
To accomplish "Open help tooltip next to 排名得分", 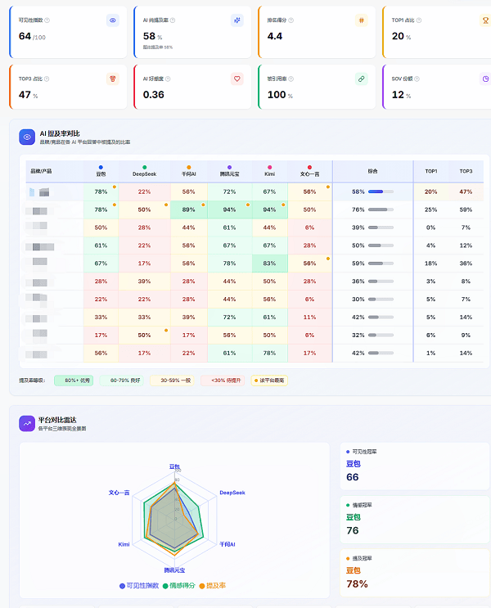I will pos(291,20).
